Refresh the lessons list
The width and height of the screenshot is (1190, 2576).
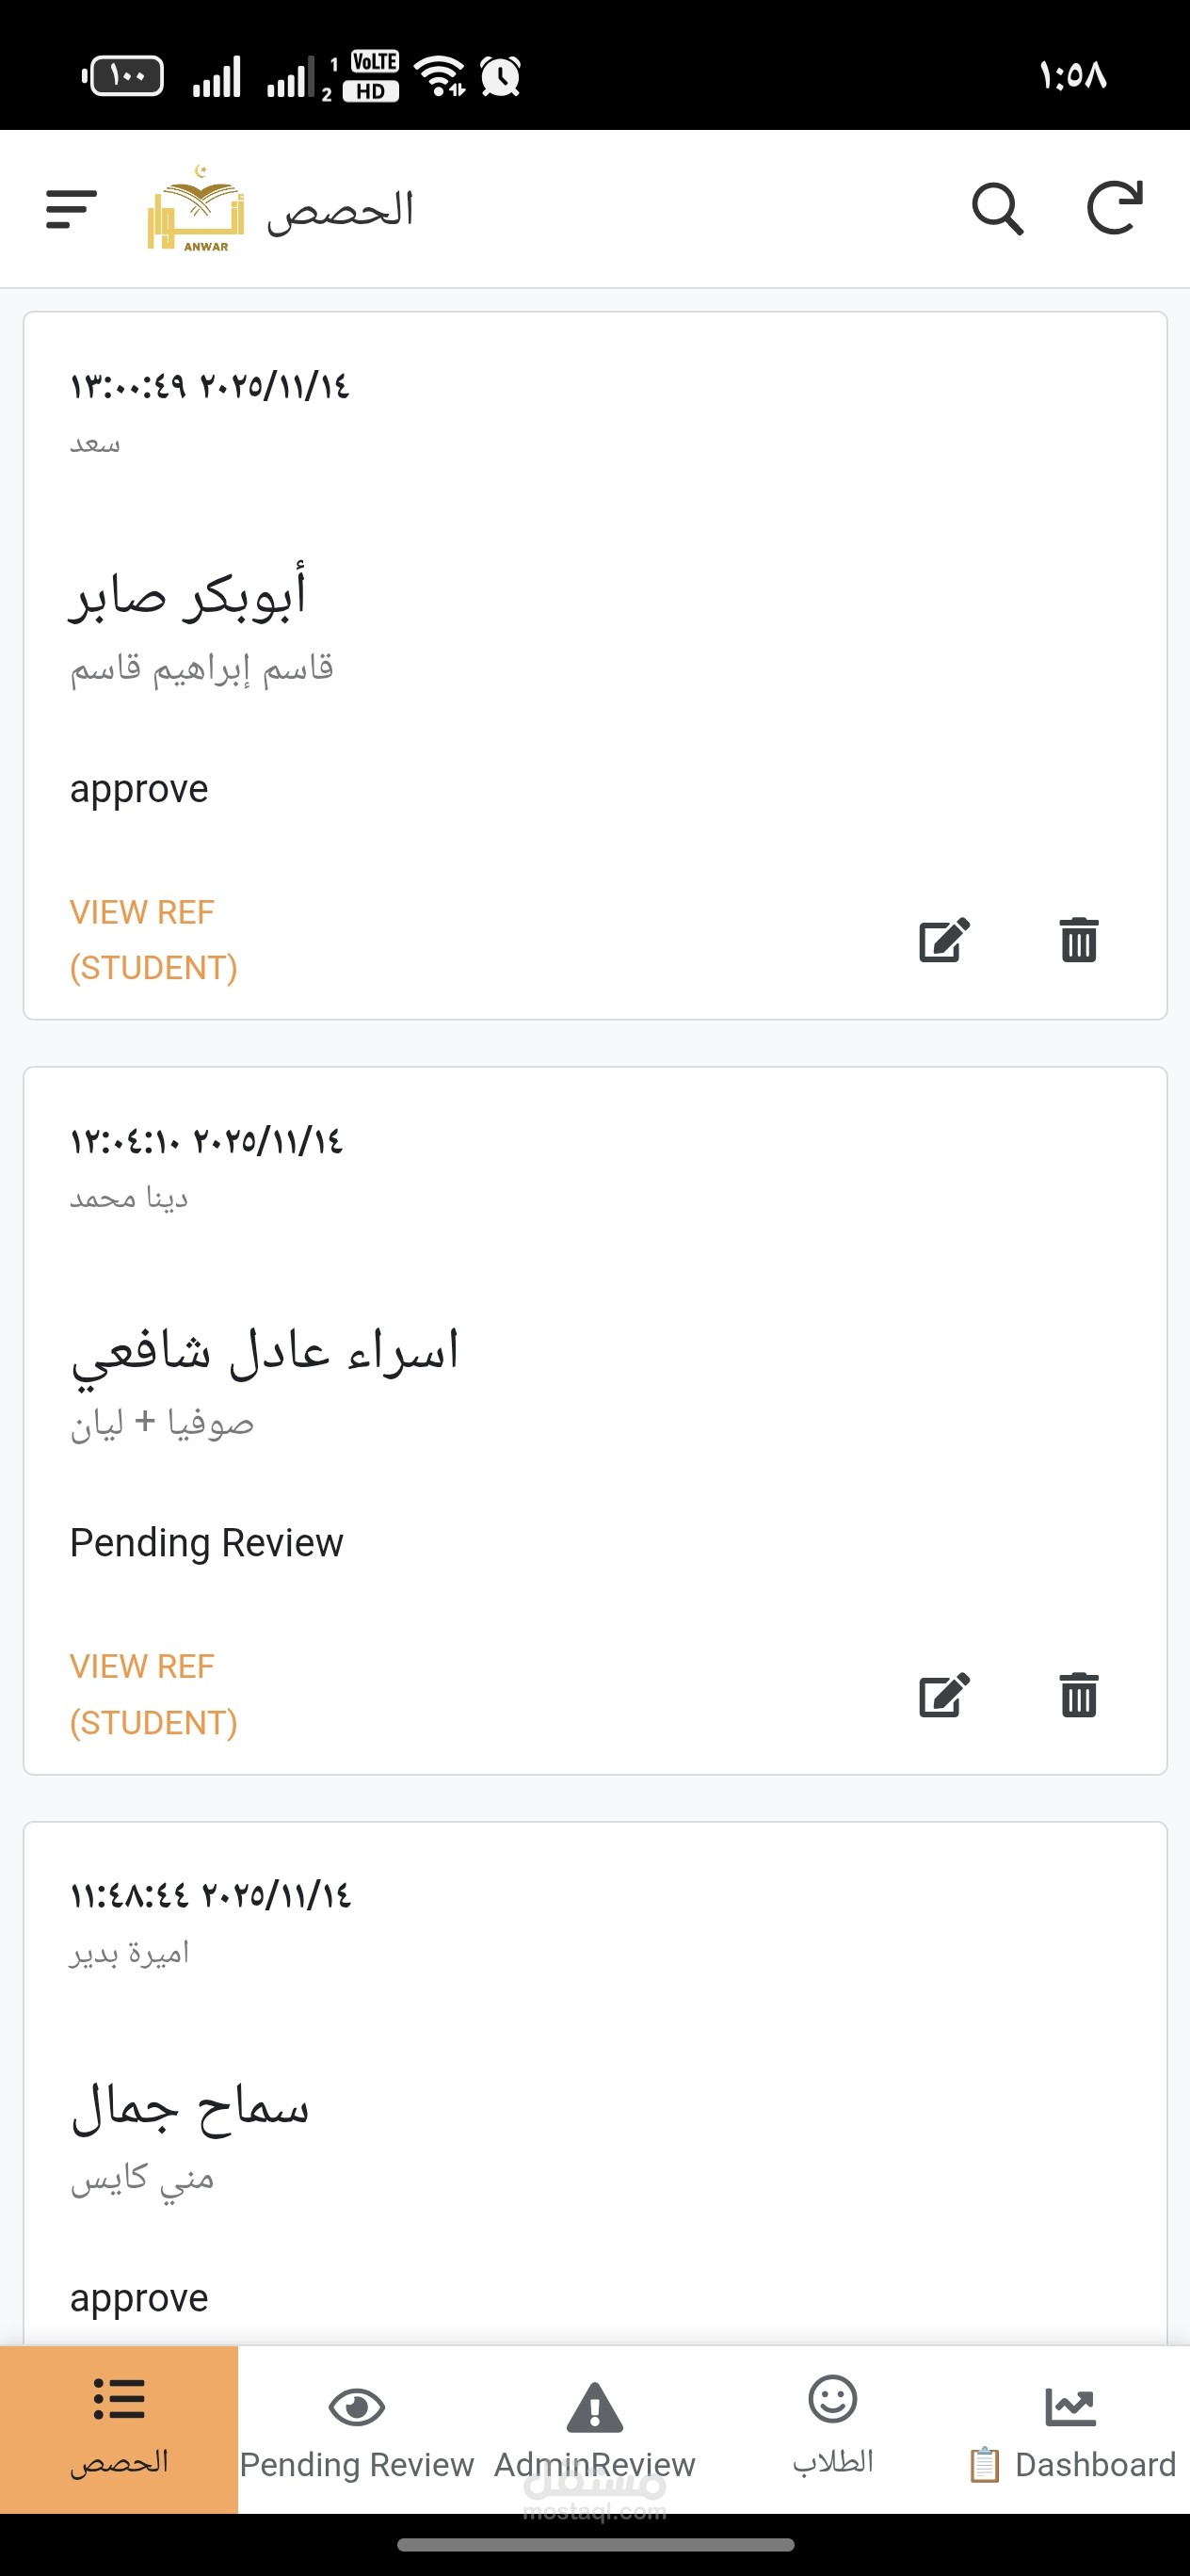[x=1114, y=208]
